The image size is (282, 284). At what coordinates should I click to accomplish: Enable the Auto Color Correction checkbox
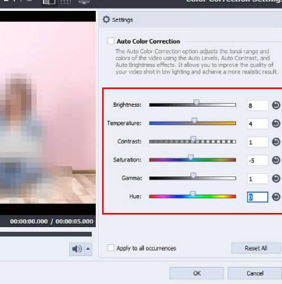111,41
